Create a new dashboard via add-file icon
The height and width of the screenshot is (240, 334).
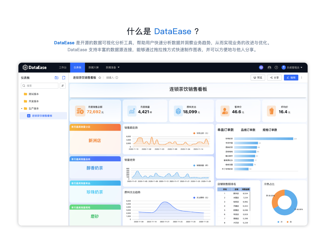click(x=64, y=78)
